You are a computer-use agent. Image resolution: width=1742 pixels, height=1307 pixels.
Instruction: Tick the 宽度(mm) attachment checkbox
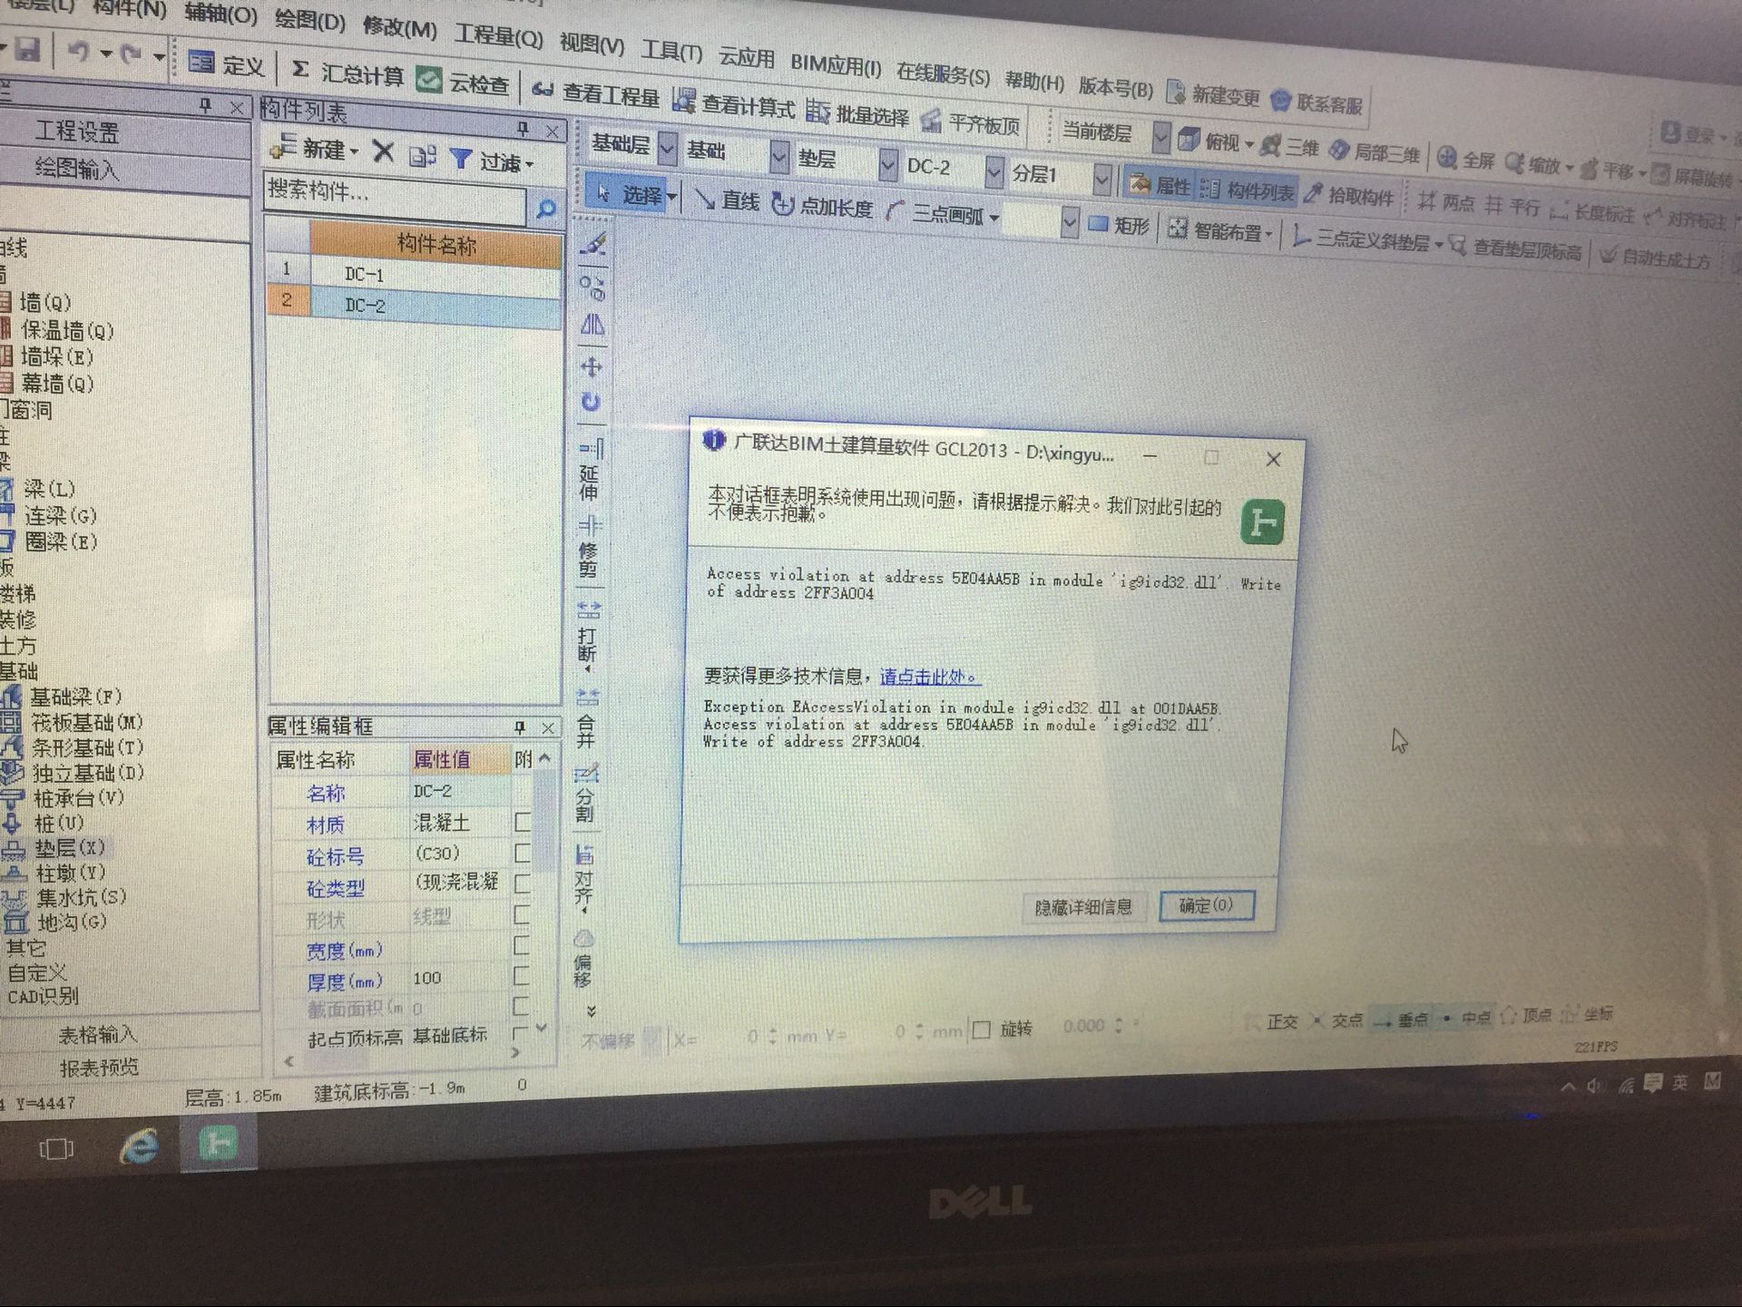[x=522, y=945]
